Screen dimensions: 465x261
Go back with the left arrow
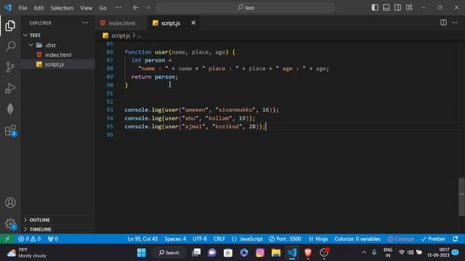click(x=136, y=8)
